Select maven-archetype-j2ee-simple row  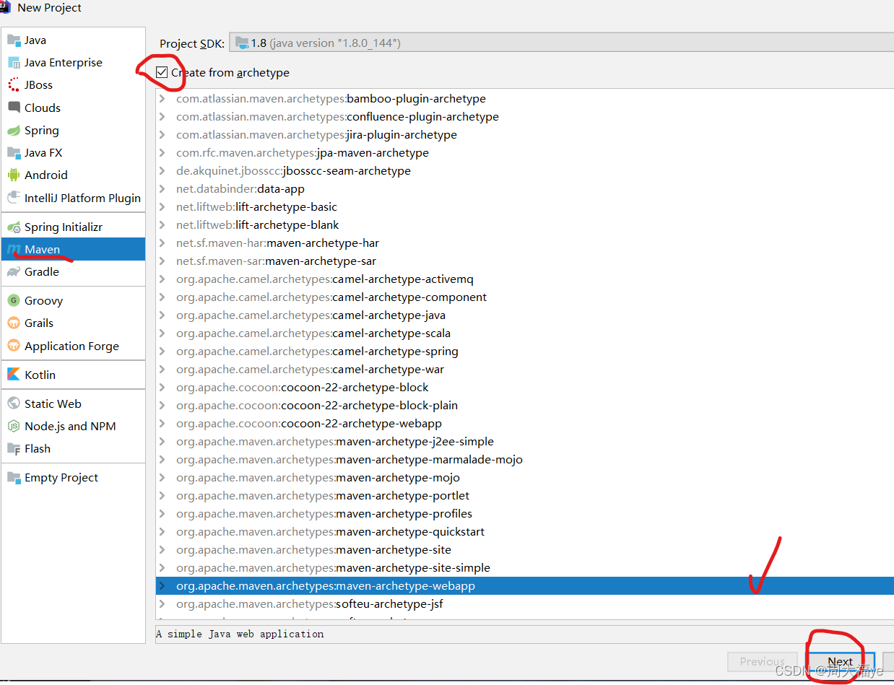point(525,442)
